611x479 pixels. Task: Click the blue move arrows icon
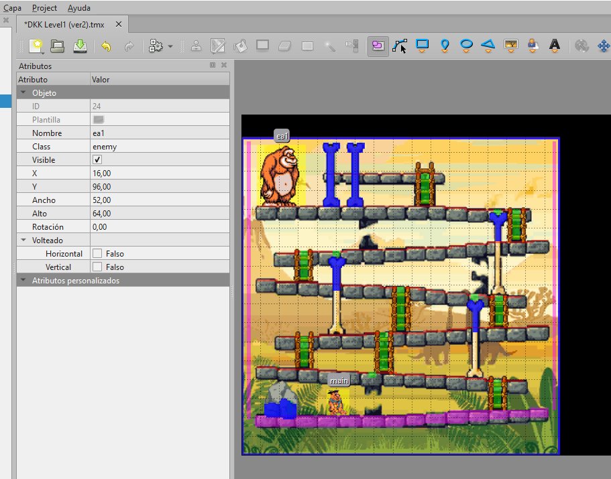pyautogui.click(x=604, y=46)
